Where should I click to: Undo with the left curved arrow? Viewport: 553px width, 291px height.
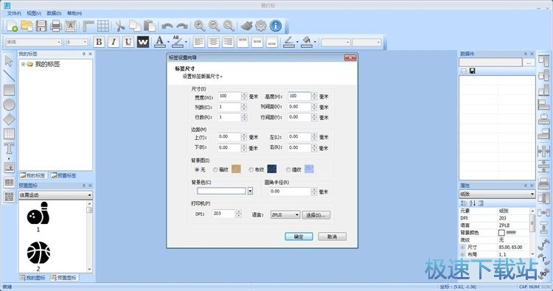[167, 26]
